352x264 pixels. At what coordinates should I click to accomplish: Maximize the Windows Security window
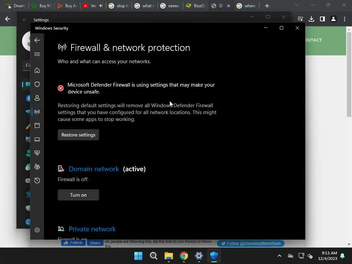(282, 28)
